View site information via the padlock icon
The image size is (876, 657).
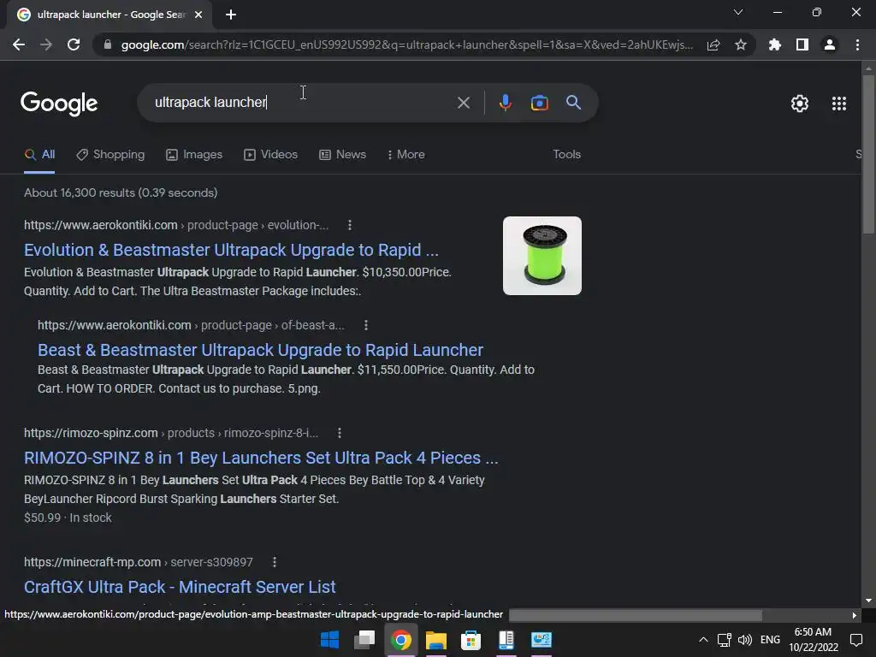coord(108,44)
